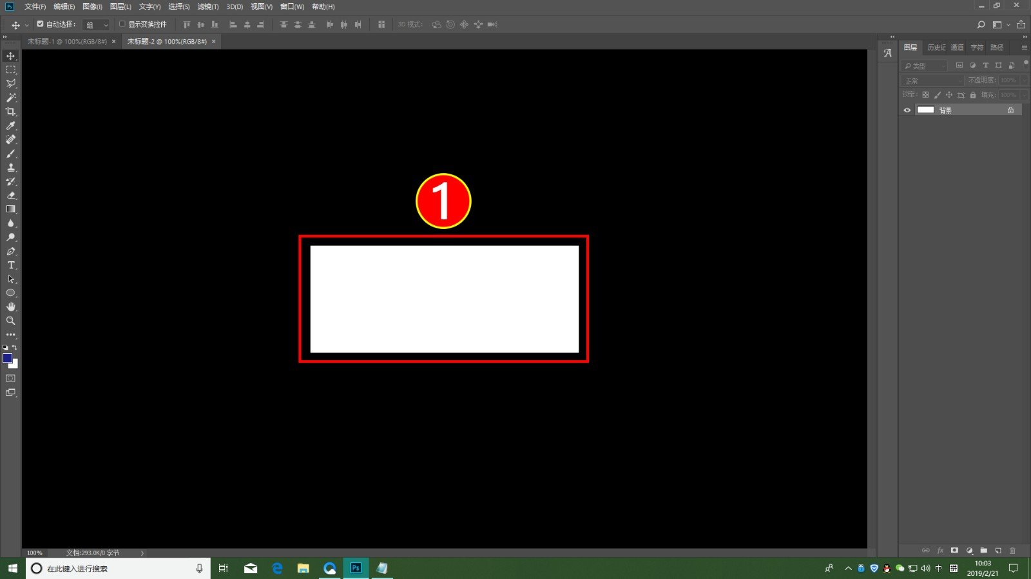Expand the 类型 layer filter dropdown
The height and width of the screenshot is (579, 1031).
click(x=925, y=66)
